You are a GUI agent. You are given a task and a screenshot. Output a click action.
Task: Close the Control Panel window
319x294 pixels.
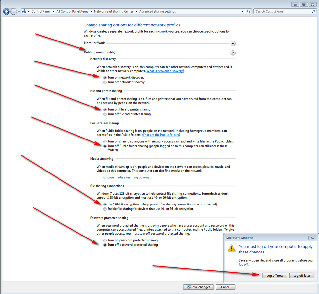(x=312, y=4)
